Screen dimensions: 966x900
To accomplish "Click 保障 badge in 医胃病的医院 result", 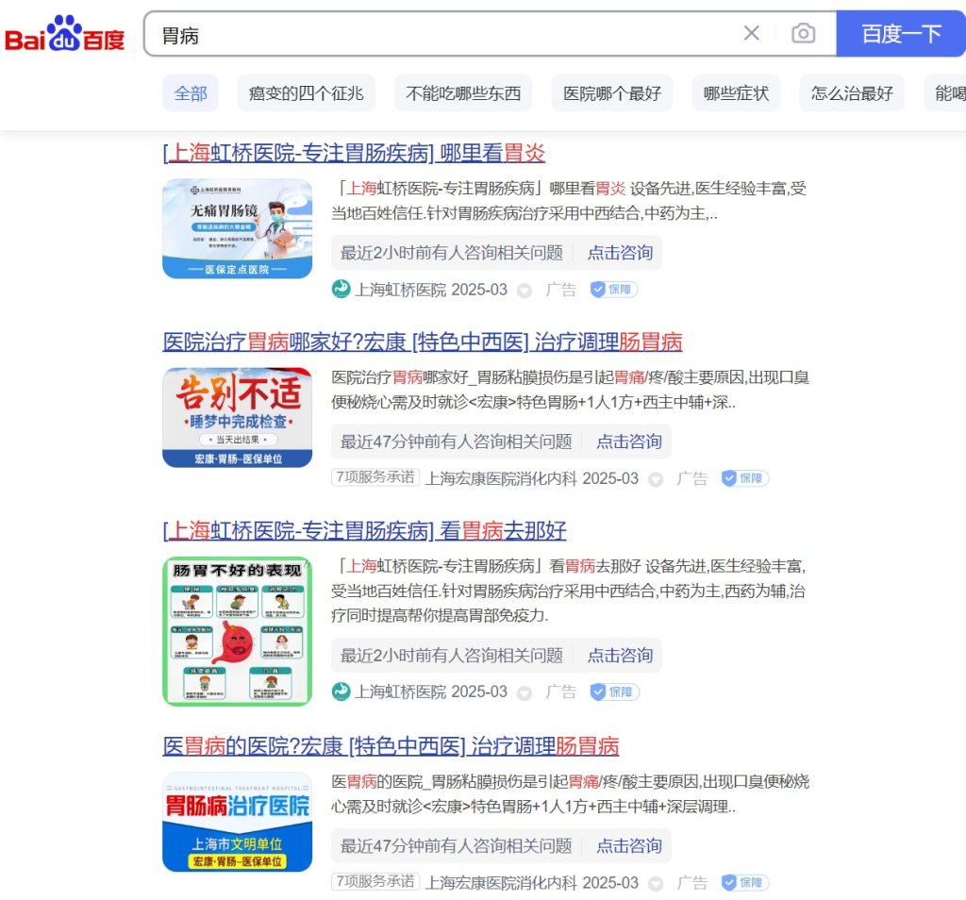I will point(745,882).
